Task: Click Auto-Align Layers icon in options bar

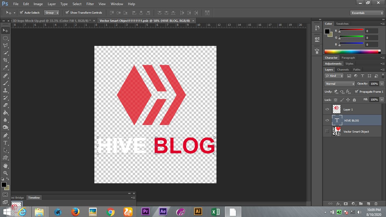Action: (x=207, y=13)
